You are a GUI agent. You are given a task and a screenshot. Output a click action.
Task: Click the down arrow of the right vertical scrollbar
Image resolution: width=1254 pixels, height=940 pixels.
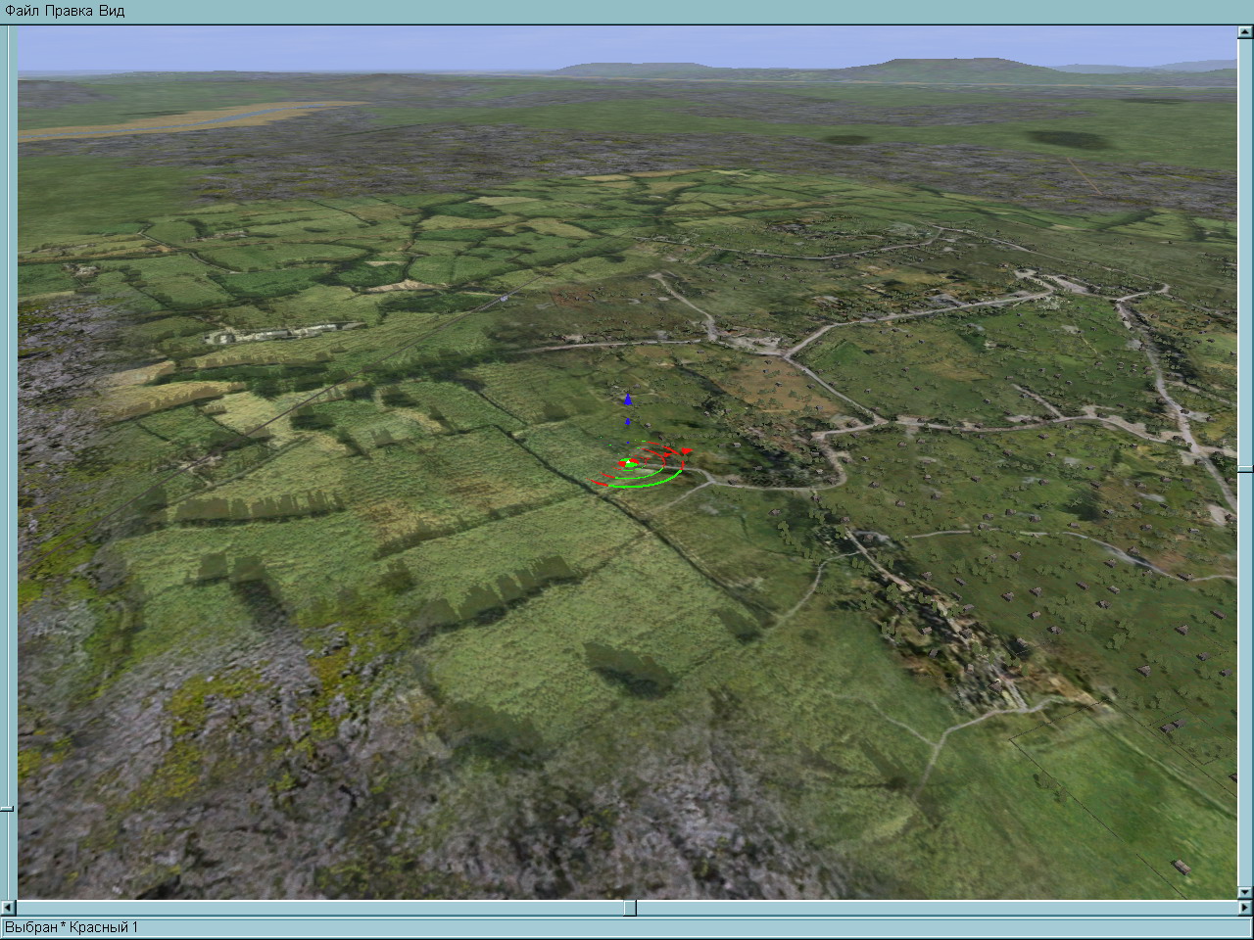click(1245, 892)
